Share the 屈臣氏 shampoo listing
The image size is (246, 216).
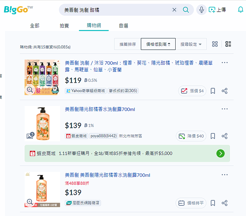[224, 203]
